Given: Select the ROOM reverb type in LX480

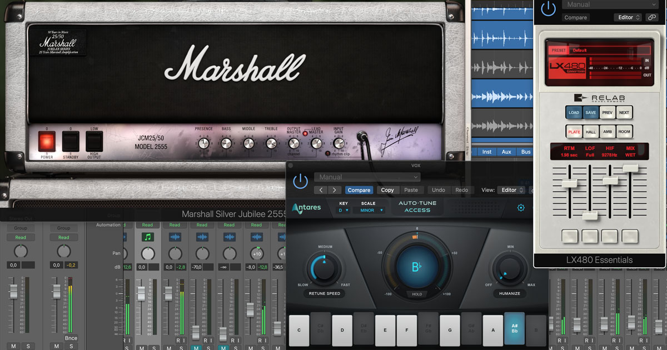Looking at the screenshot, I should pyautogui.click(x=624, y=132).
